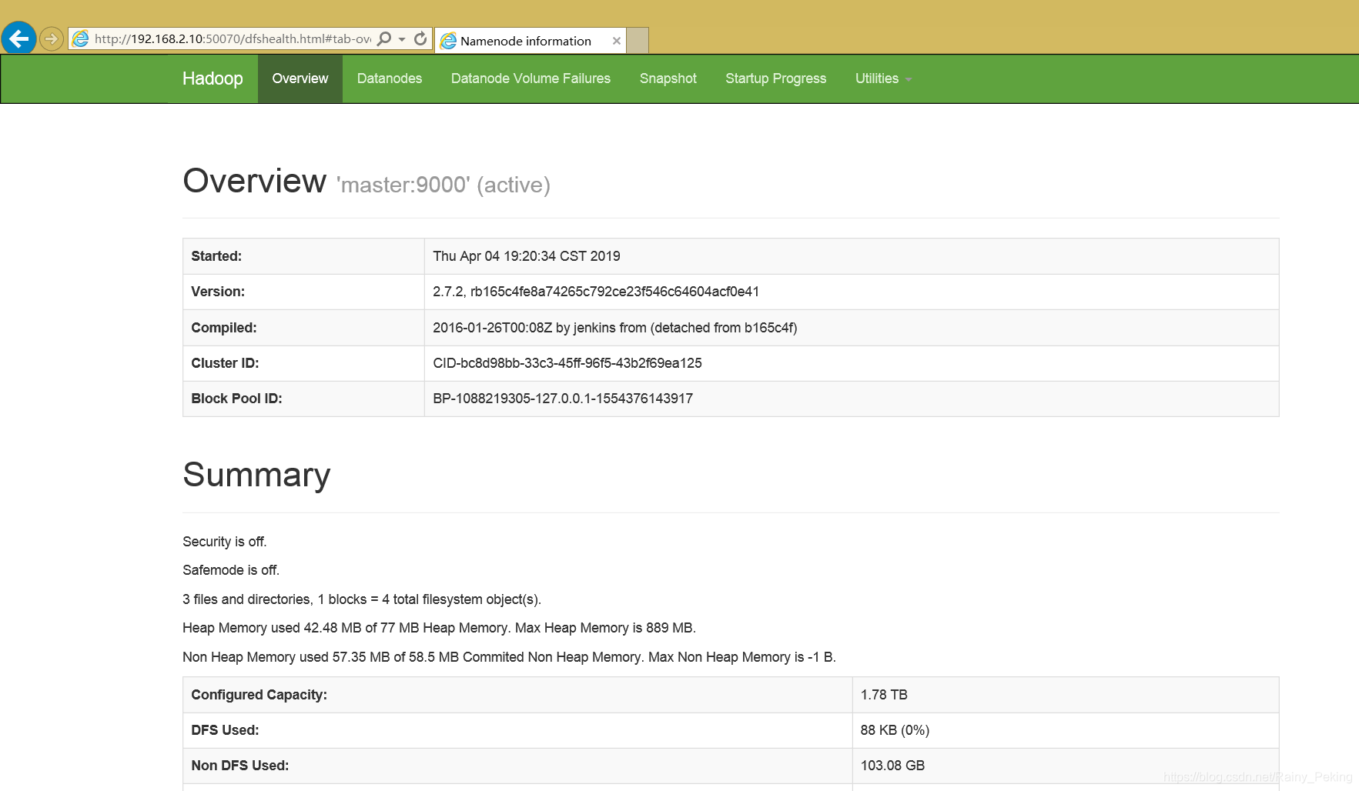Viewport: 1359px width, 791px height.
Task: Click the 'master:9000' (active) subtitle
Action: [x=444, y=185]
